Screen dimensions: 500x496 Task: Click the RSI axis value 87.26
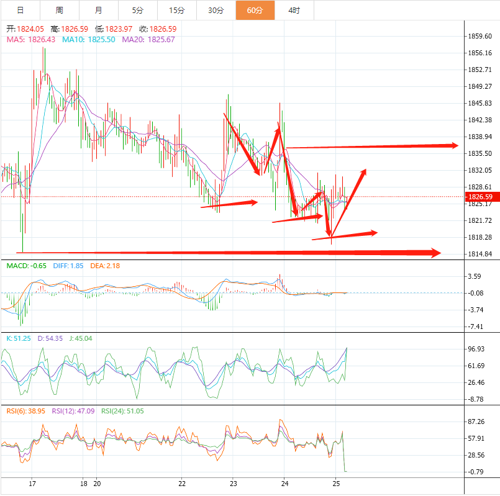click(476, 422)
